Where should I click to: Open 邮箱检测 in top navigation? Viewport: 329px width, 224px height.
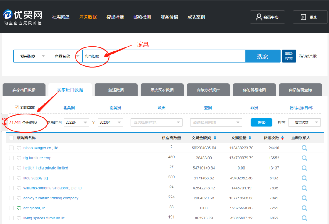[142, 17]
